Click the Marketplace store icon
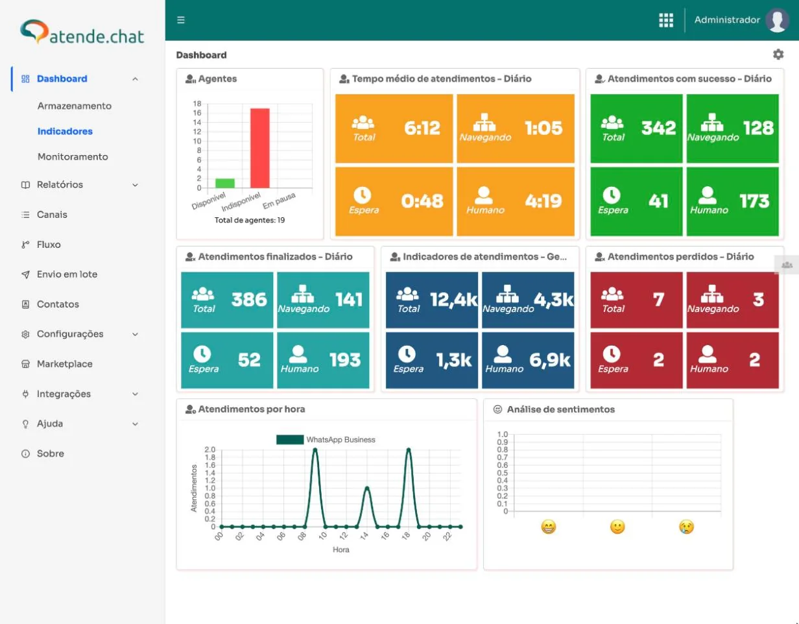The image size is (799, 624). (25, 364)
